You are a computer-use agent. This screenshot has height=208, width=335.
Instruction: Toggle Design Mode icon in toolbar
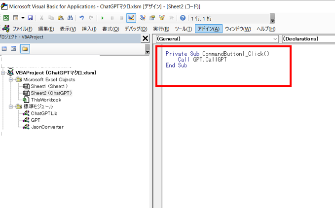tap(131, 18)
